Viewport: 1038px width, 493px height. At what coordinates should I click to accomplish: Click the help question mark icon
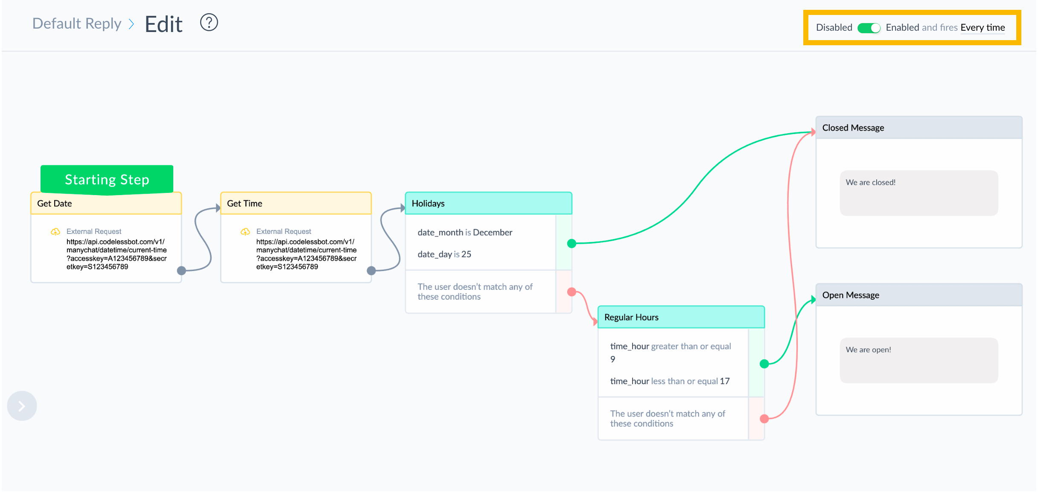tap(209, 23)
